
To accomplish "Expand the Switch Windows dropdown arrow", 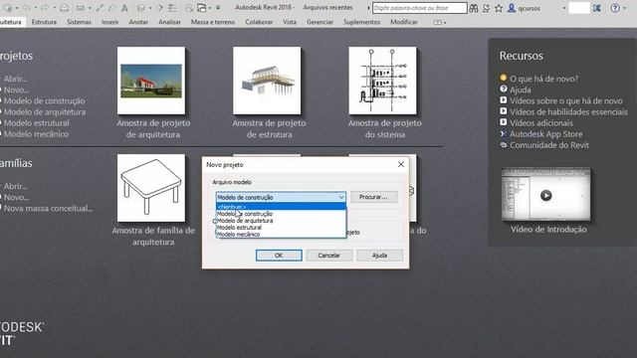I will tap(210, 8).
